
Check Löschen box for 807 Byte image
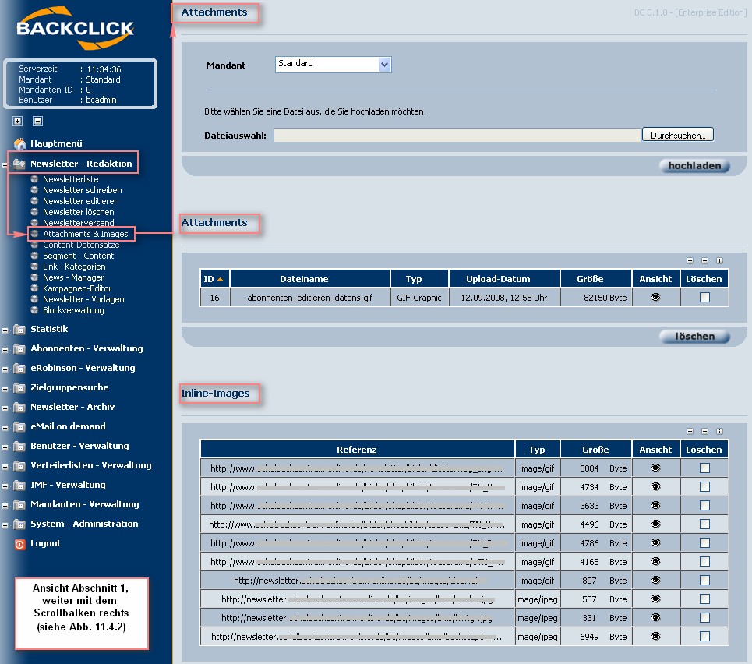(704, 581)
